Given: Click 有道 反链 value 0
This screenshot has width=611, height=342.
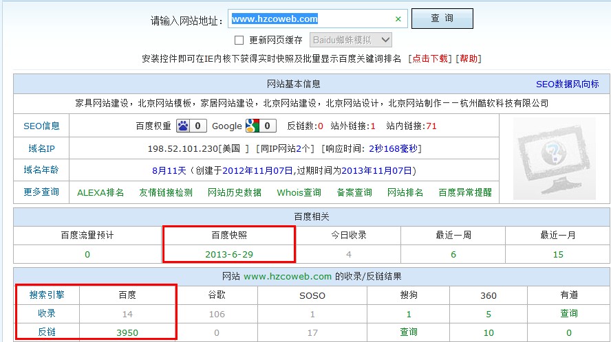Looking at the screenshot, I should coord(569,332).
